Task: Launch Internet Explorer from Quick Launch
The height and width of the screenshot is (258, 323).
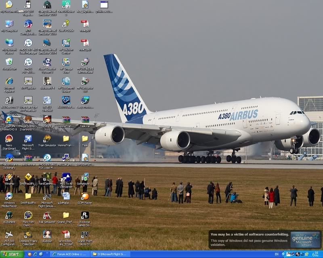Action: [35, 254]
